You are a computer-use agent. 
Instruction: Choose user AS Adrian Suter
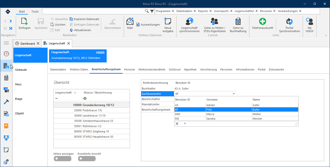[x=236, y=105]
